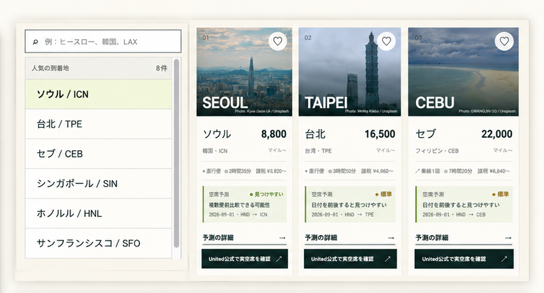The width and height of the screenshot is (544, 293).
Task: Click the 22,000 miles price on the Cebu card
Action: (497, 134)
